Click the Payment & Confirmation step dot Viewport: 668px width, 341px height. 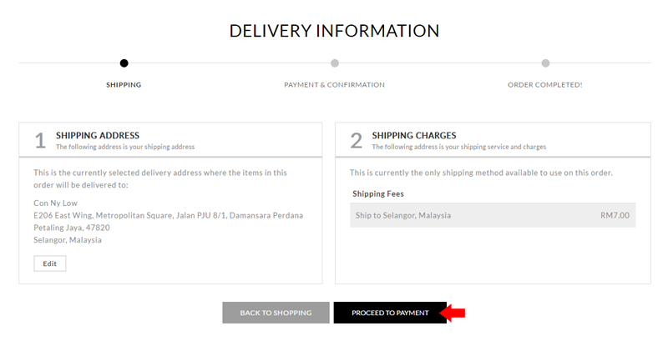[335, 63]
